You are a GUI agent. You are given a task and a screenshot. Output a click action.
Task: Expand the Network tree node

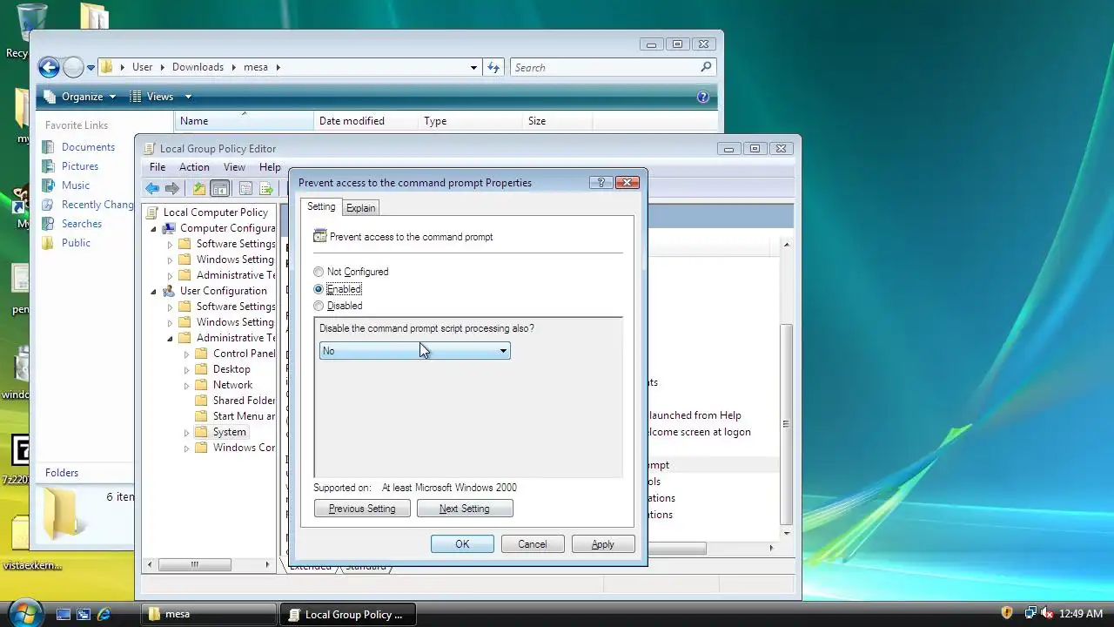pos(186,385)
